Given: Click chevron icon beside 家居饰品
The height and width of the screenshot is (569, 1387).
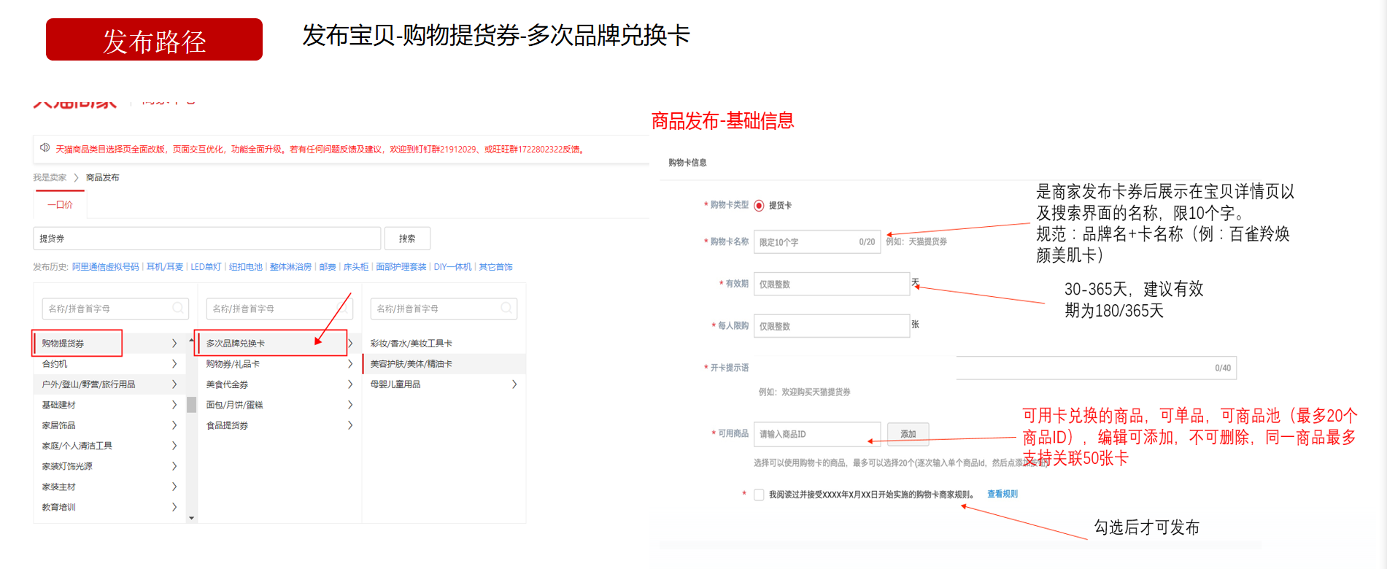Looking at the screenshot, I should [x=174, y=425].
